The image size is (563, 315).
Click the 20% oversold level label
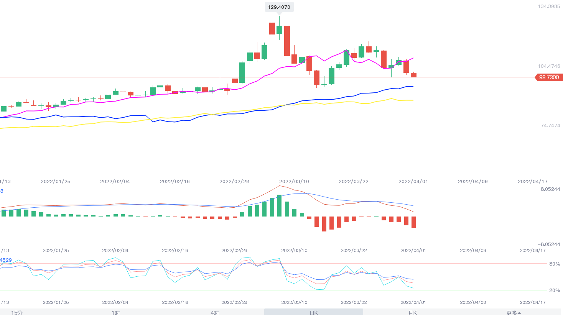tap(554, 290)
